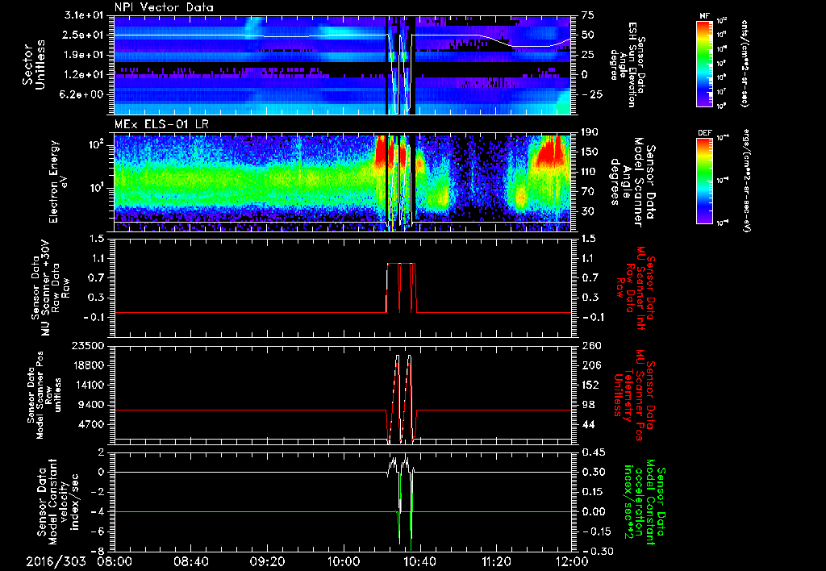Click the '08:00' time axis tick label

[x=115, y=561]
